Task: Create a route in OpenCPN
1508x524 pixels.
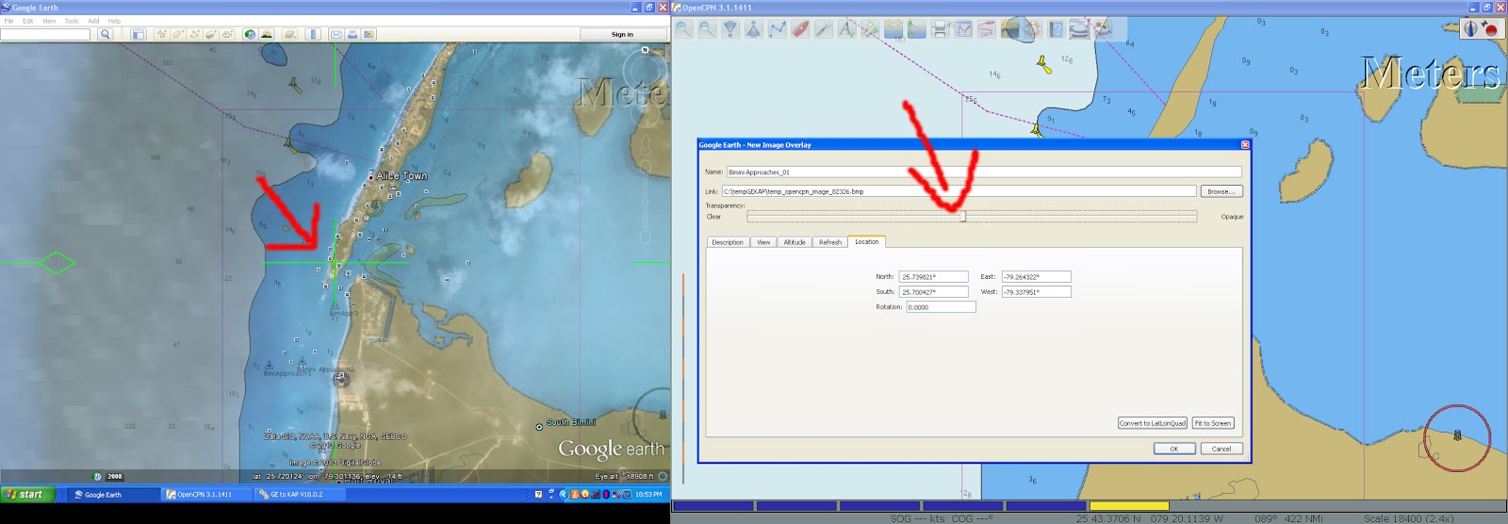Action: tap(777, 29)
